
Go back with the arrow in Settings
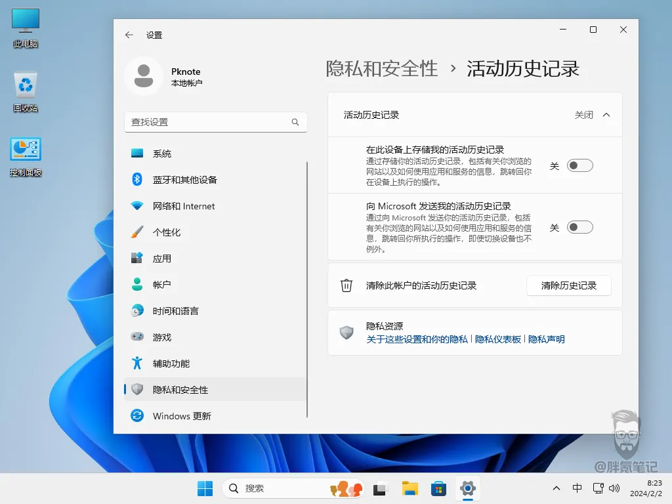[129, 35]
